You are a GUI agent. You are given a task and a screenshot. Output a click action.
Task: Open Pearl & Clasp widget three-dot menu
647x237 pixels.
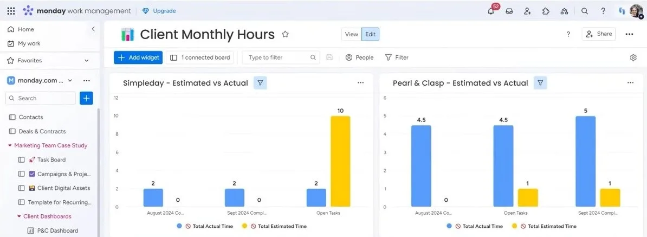(631, 82)
